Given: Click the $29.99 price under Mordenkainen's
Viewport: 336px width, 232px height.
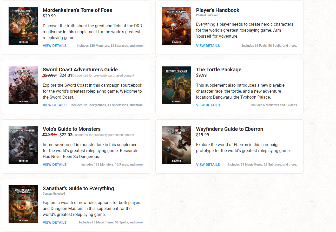Looking at the screenshot, I should pos(49,16).
